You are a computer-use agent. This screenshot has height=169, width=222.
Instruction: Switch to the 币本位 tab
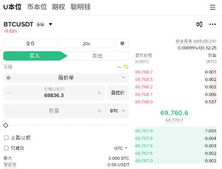37,7
